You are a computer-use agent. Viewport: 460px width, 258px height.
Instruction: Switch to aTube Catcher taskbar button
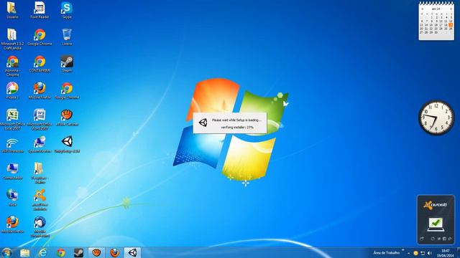pos(96,253)
